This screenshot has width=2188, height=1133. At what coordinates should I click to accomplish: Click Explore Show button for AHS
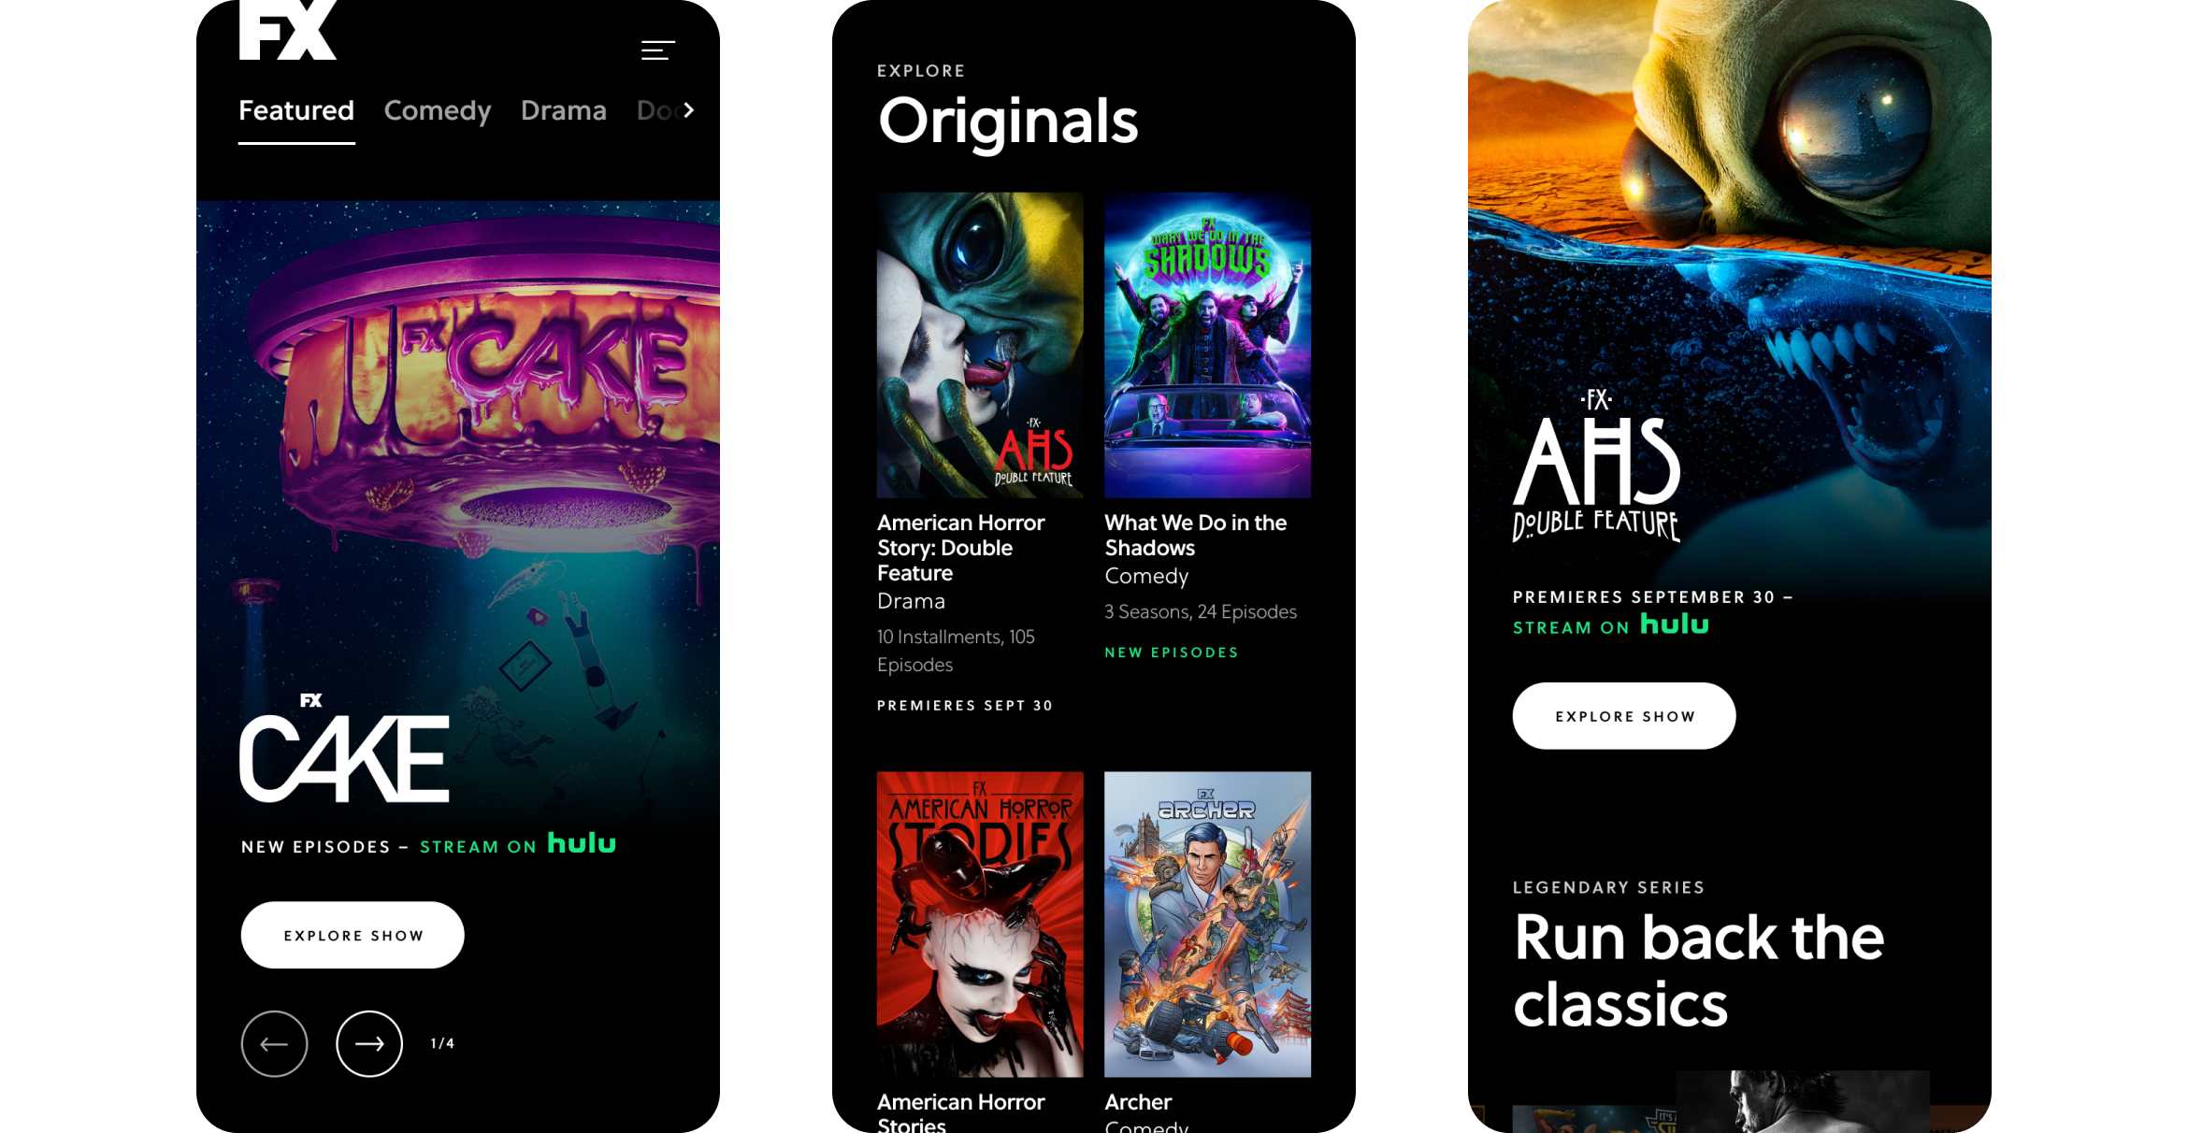coord(1624,716)
